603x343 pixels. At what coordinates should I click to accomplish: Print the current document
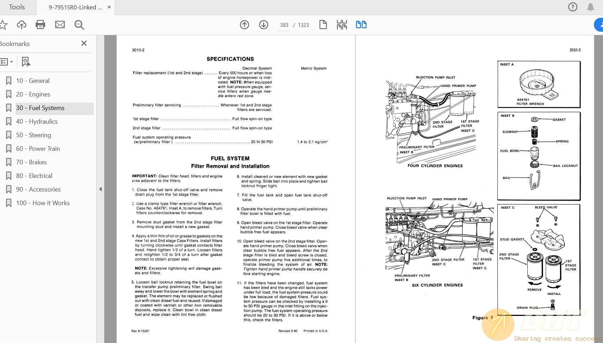[40, 25]
